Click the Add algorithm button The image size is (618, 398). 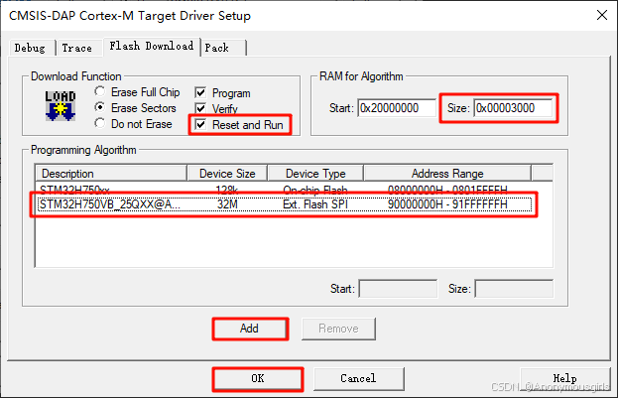[250, 329]
